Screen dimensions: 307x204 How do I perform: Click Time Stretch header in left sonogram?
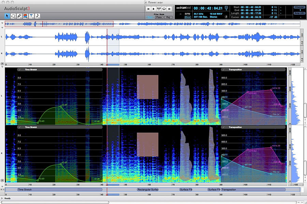[x=60, y=69]
